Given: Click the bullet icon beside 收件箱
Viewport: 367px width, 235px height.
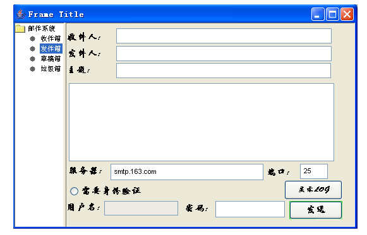Looking at the screenshot, I should [33, 38].
